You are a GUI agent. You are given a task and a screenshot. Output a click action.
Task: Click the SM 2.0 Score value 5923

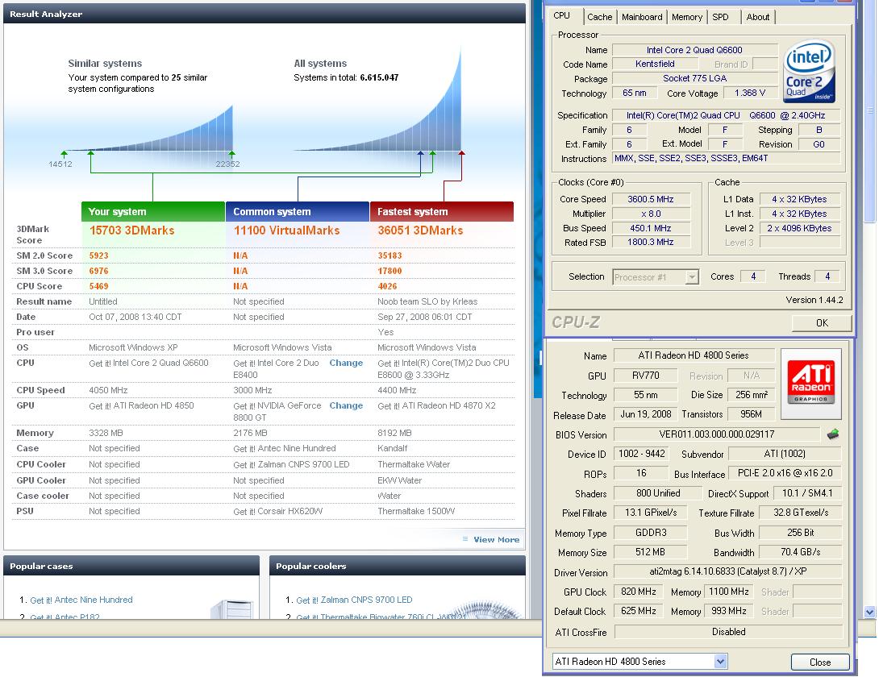(x=98, y=255)
